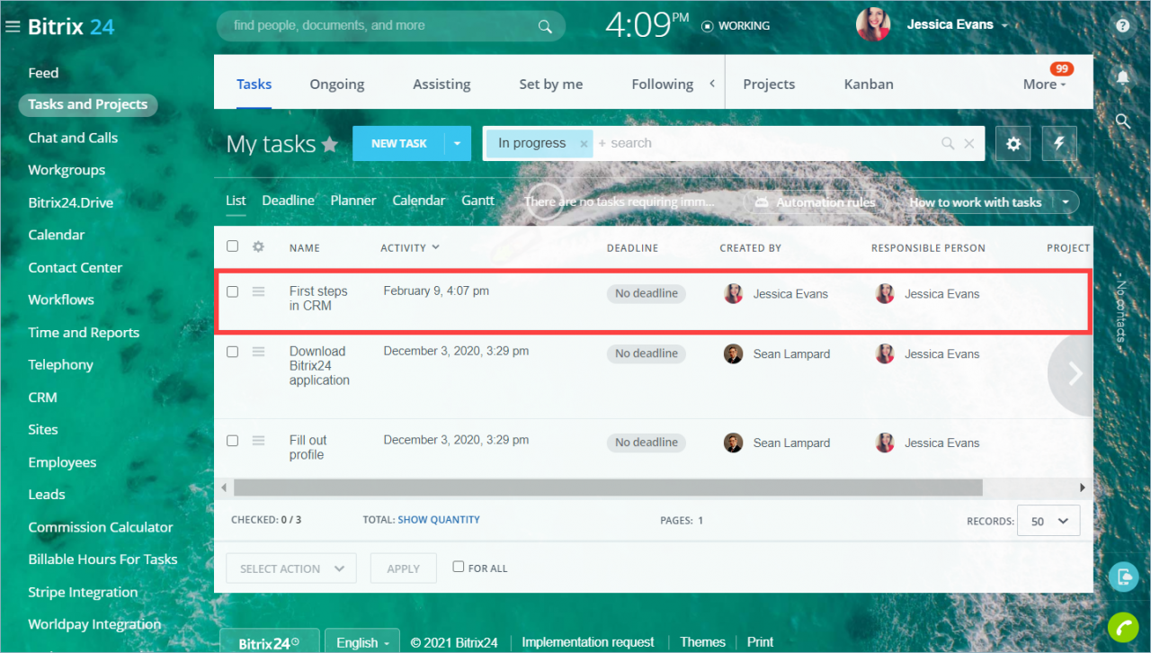Click Jessica Evans profile avatar in header
Image resolution: width=1151 pixels, height=653 pixels.
(x=873, y=24)
